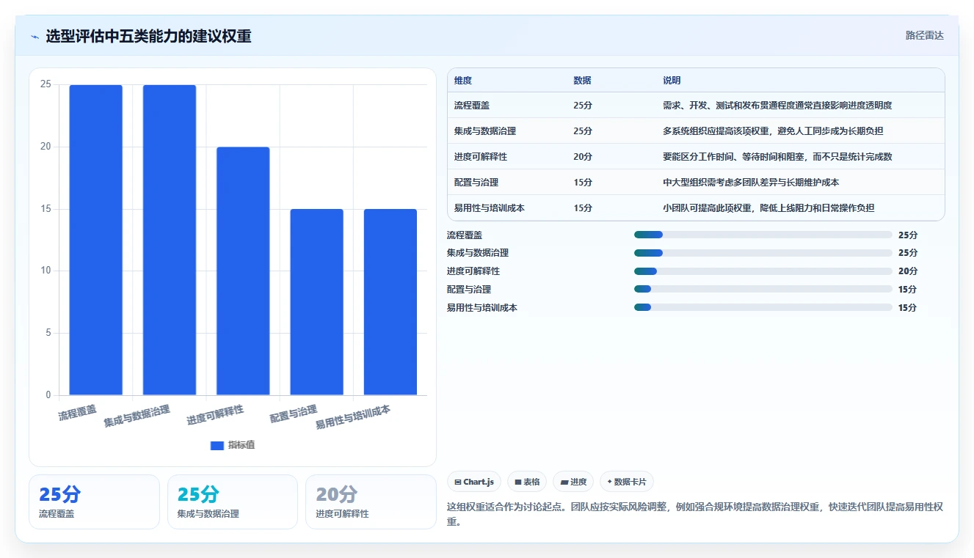Click the 进度可解释性 progress bar
974x558 pixels.
(763, 271)
